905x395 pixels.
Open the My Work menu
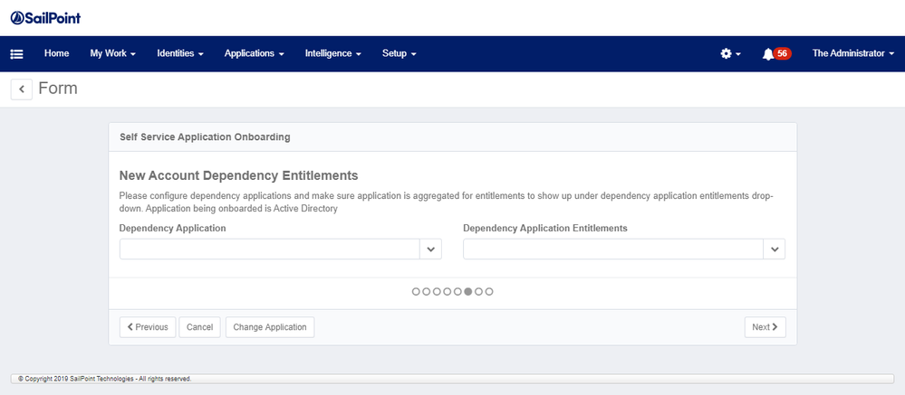coord(112,54)
